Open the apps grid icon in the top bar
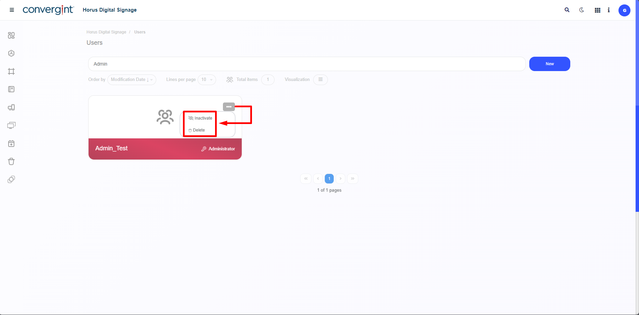639x315 pixels. tap(597, 10)
